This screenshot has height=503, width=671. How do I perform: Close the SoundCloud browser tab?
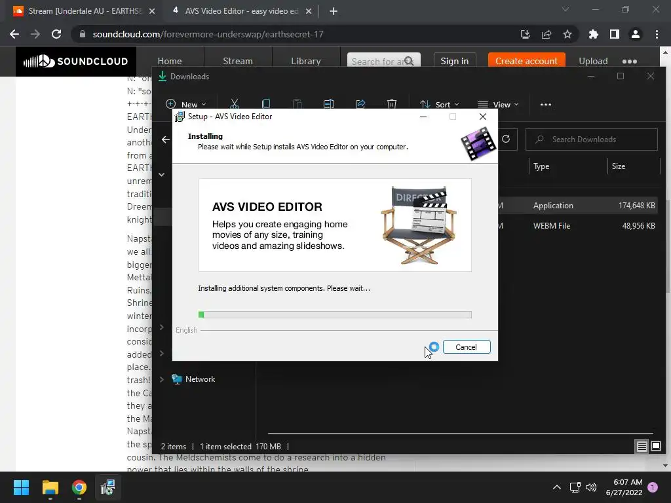pyautogui.click(x=152, y=11)
